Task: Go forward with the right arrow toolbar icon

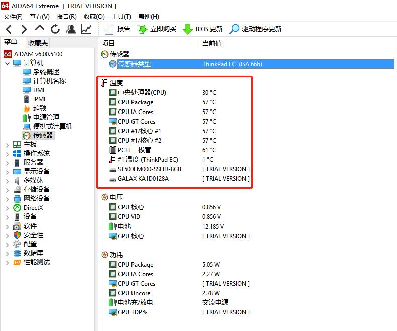Action: pyautogui.click(x=24, y=29)
